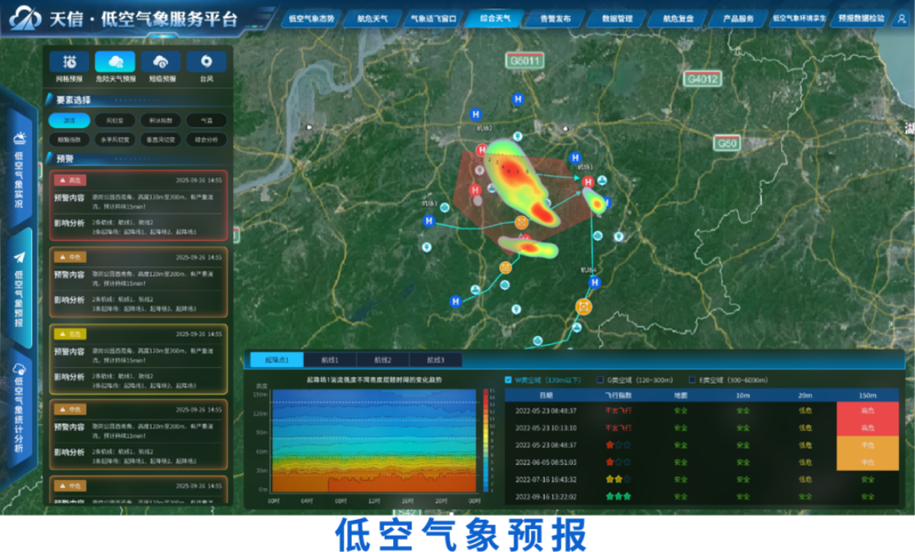Screen dimensions: 915x552
Task: Expand the 低空气象统计分析 side panel
Action: tap(19, 406)
